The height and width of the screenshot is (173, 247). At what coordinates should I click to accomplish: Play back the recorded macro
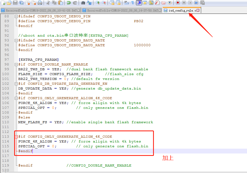coord(190,2)
